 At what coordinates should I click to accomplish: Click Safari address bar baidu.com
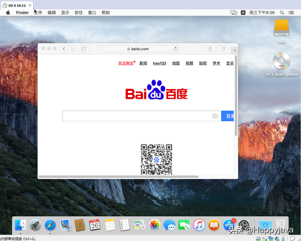point(138,49)
